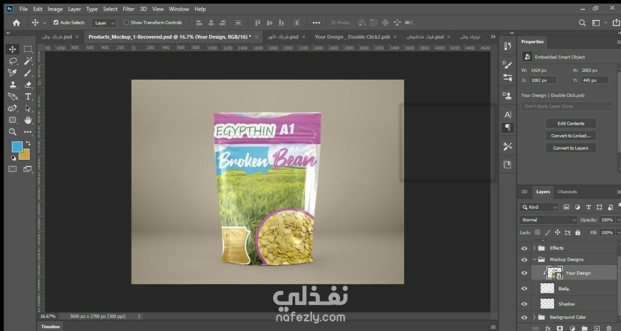Screen dimensions: 621x331
Task: Select the Magic Wand tool
Action: point(28,61)
